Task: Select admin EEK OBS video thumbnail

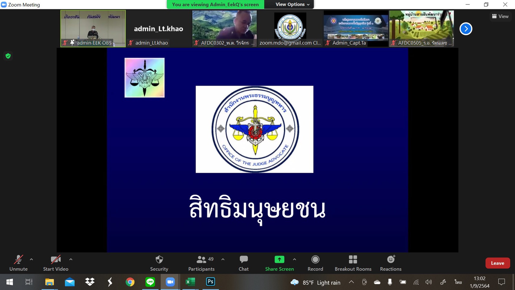Action: (93, 29)
